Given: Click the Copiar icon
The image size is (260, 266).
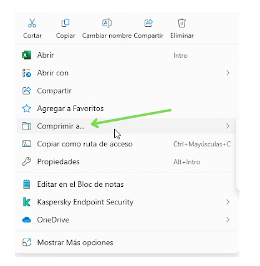Looking at the screenshot, I should (x=65, y=23).
